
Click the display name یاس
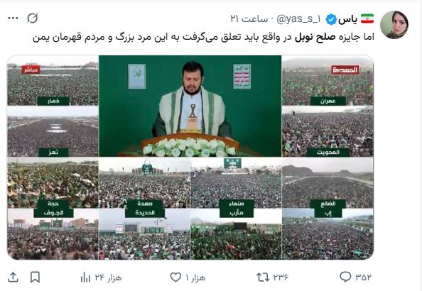(x=347, y=19)
